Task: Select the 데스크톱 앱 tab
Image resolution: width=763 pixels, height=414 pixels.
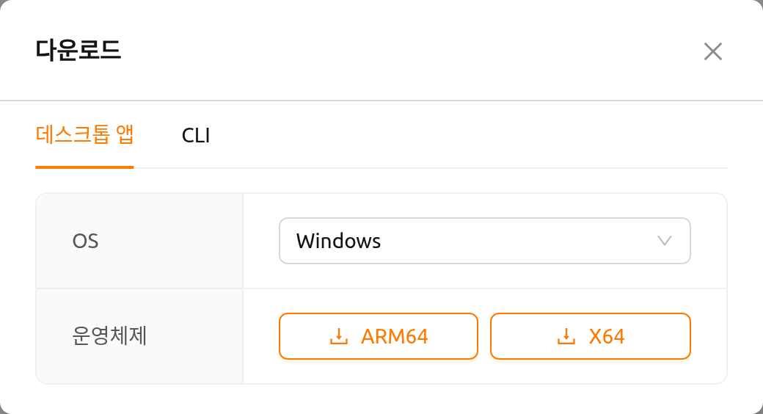Action: pos(84,134)
